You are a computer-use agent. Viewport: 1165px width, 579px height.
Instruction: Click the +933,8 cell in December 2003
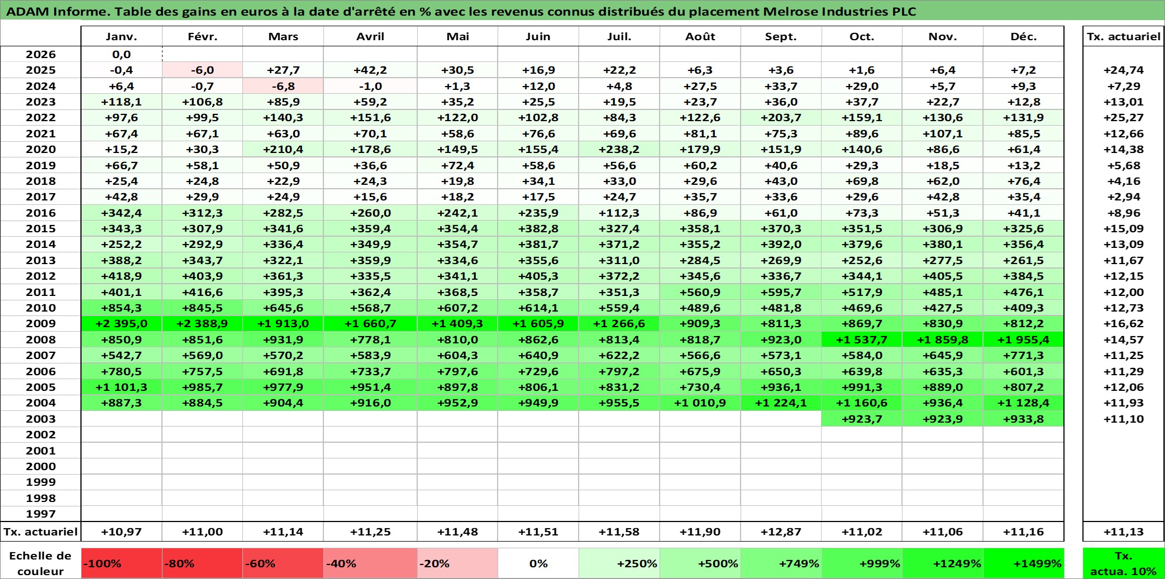(1024, 419)
